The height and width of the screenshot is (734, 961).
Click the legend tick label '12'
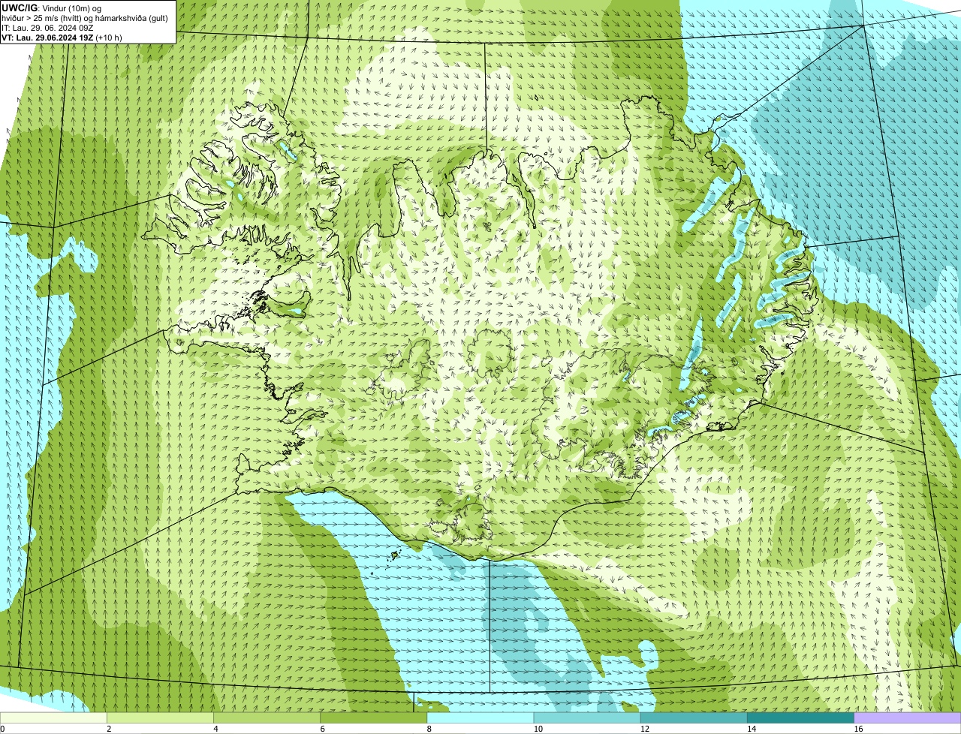645,729
